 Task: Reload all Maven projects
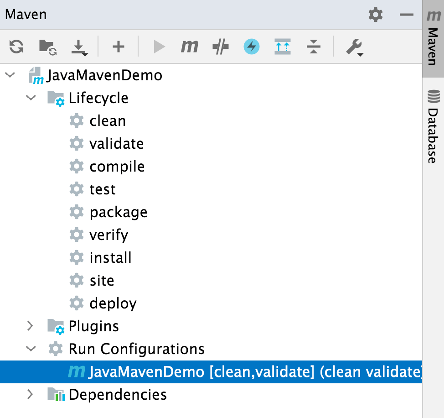[x=16, y=46]
